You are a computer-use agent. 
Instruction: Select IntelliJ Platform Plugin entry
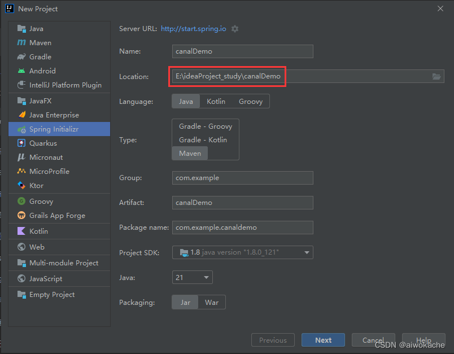59,85
